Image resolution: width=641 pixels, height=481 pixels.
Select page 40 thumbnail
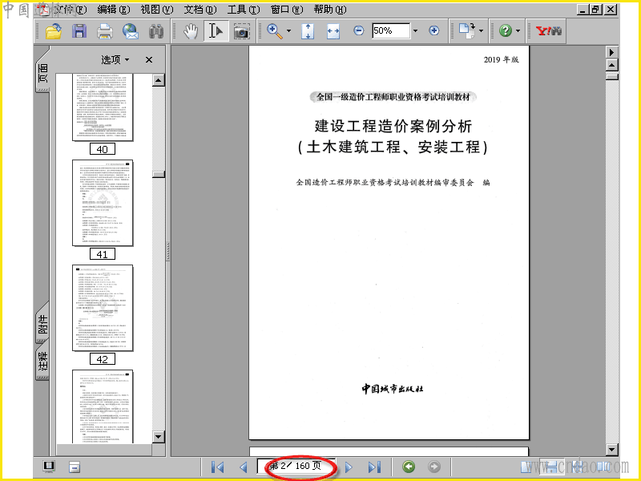click(x=103, y=107)
